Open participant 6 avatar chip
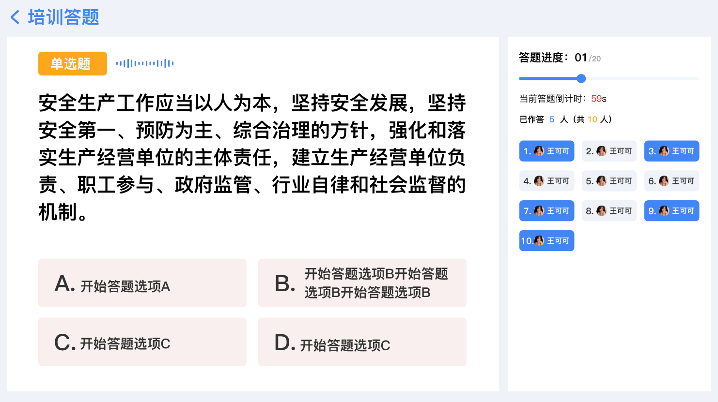This screenshot has height=402, width=718. pyautogui.click(x=671, y=181)
